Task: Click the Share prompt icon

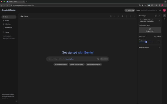Action: [x=119, y=16]
